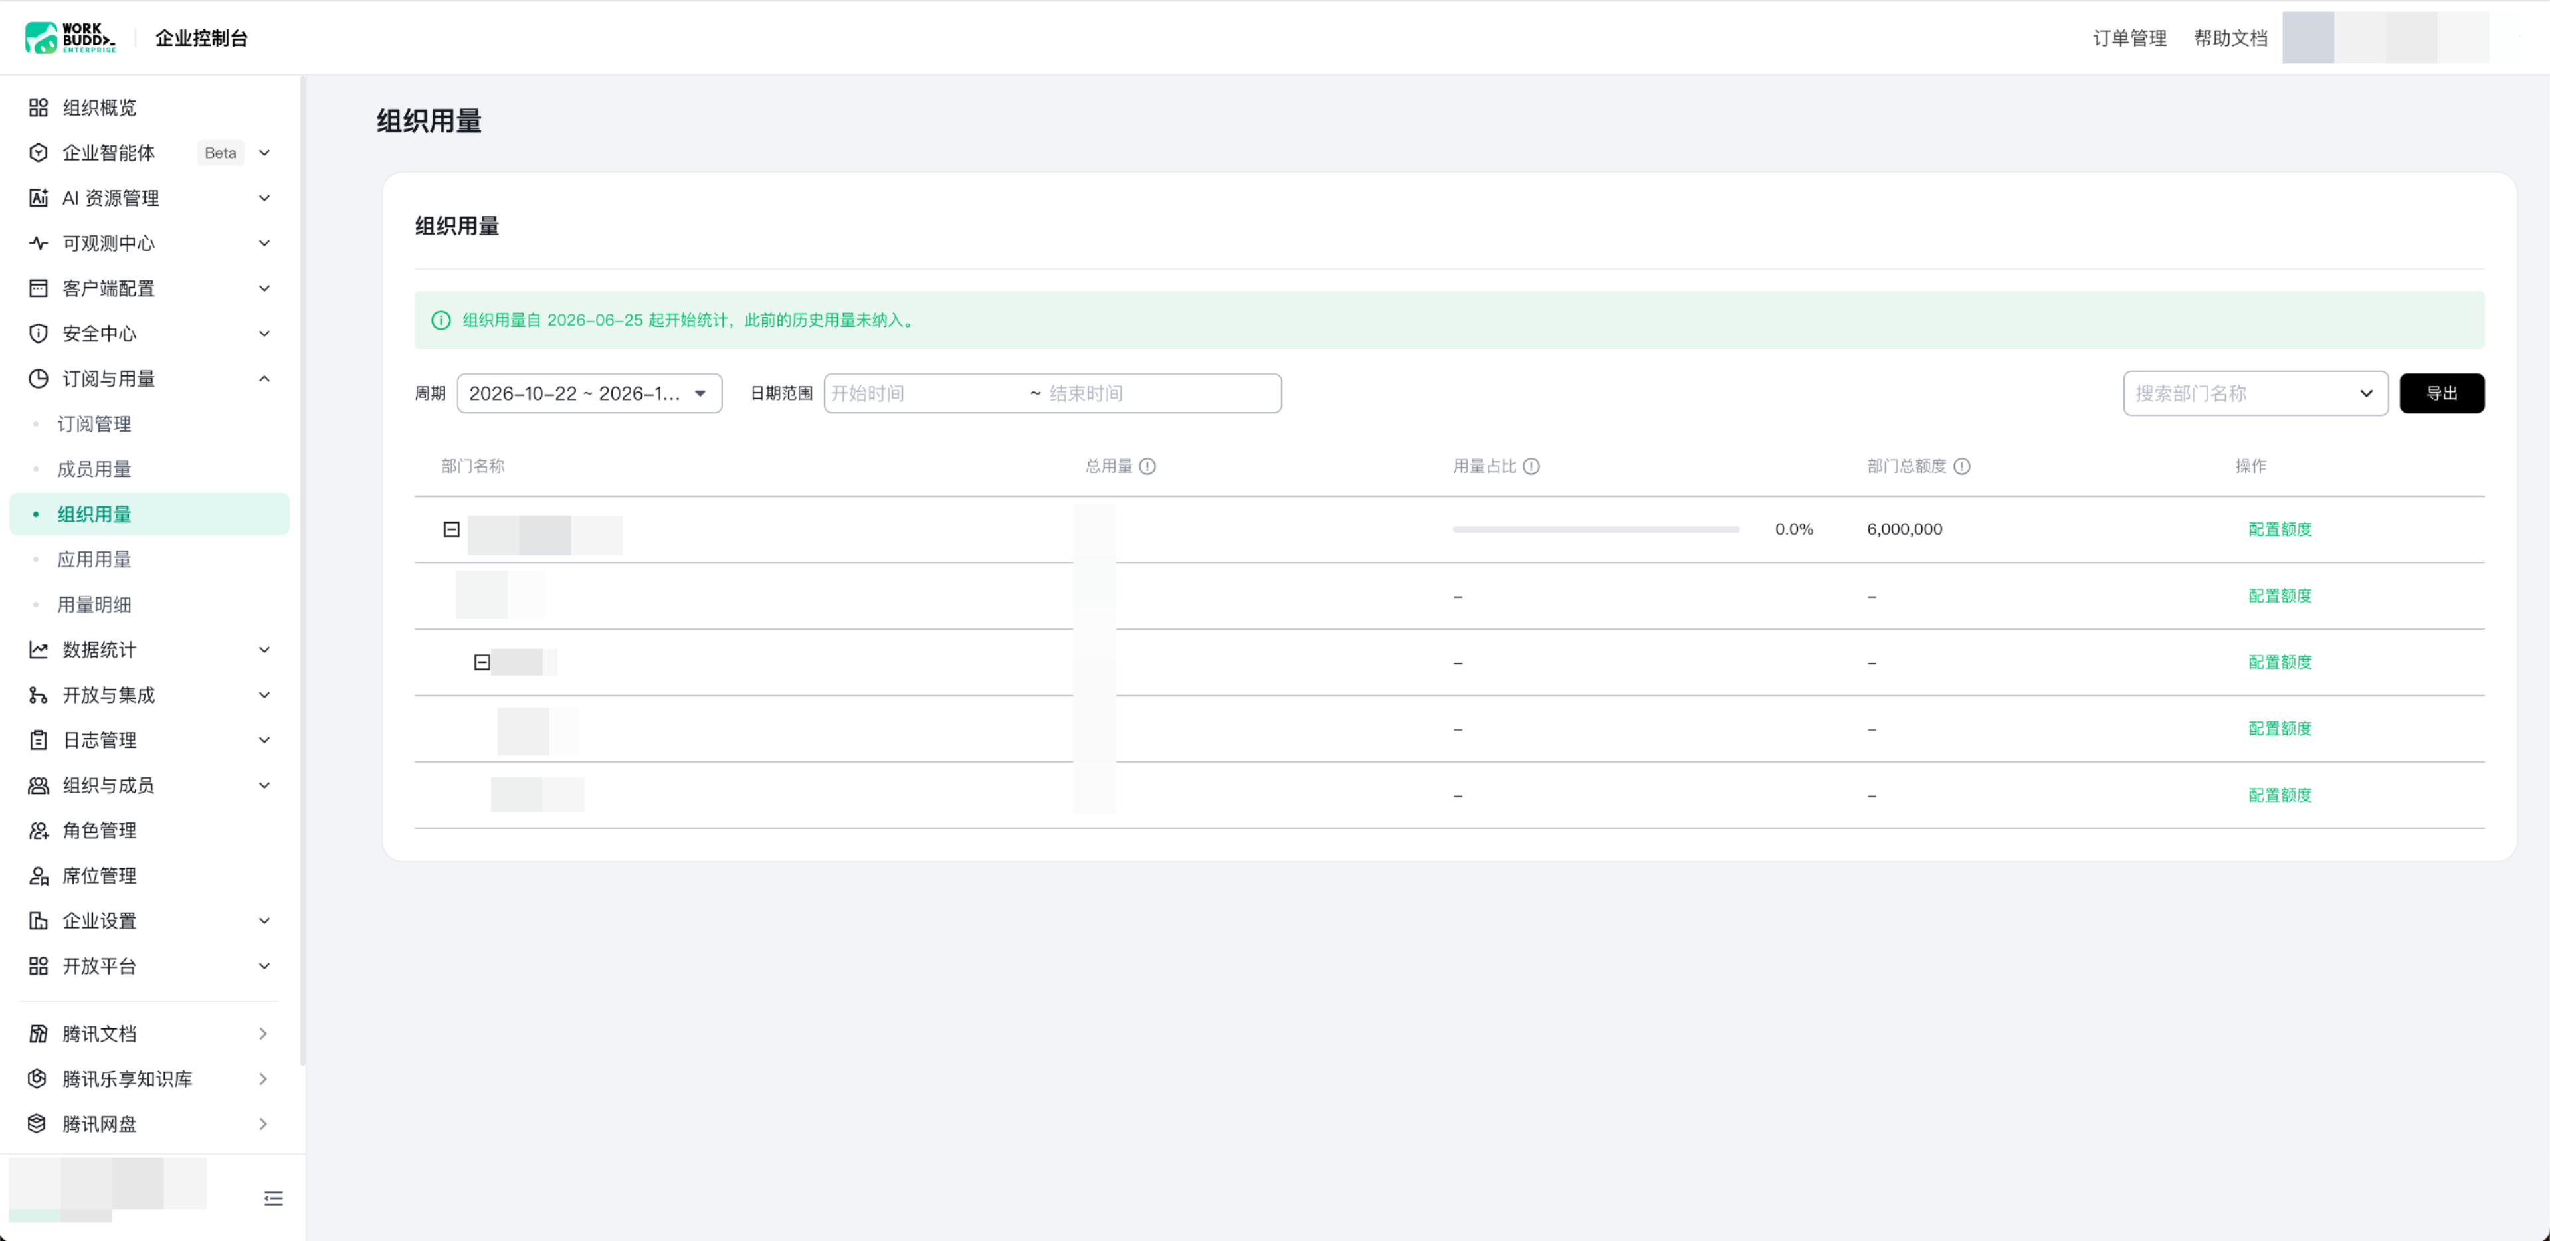Open 订单管理 in the top bar
This screenshot has height=1241, width=2550.
click(x=2129, y=38)
